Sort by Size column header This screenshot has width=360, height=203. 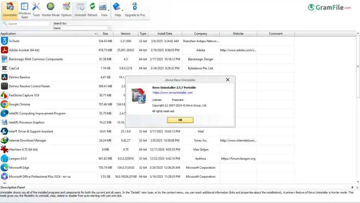click(x=105, y=33)
